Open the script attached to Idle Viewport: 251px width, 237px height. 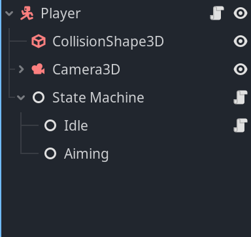[241, 125]
